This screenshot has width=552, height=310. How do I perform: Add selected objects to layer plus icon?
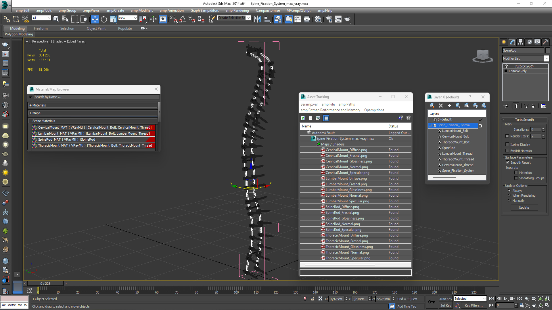point(449,106)
